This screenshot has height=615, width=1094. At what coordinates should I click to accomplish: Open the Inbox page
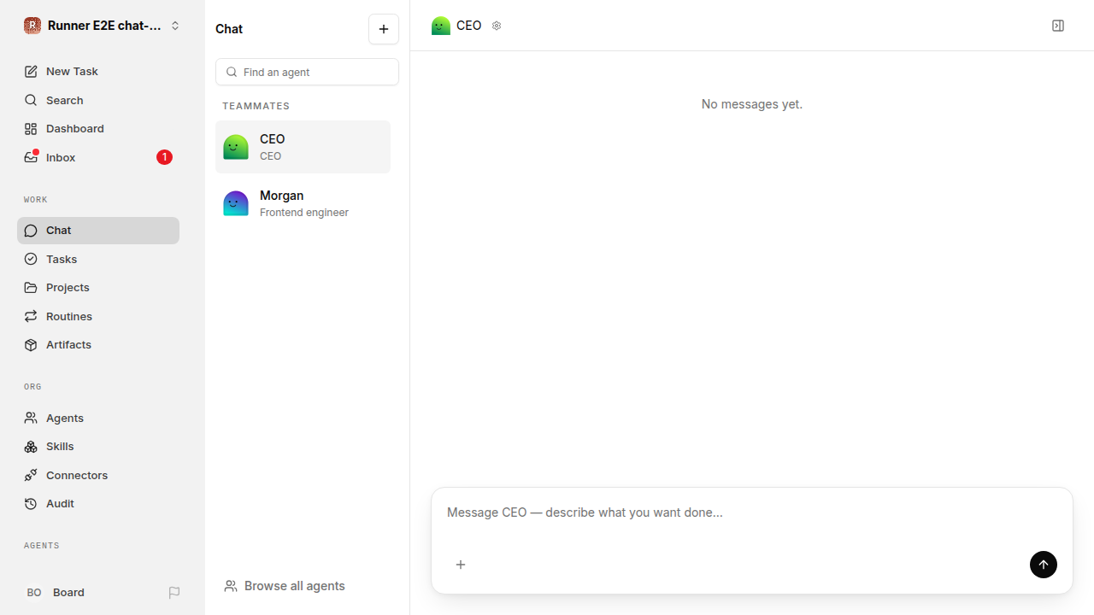98,157
